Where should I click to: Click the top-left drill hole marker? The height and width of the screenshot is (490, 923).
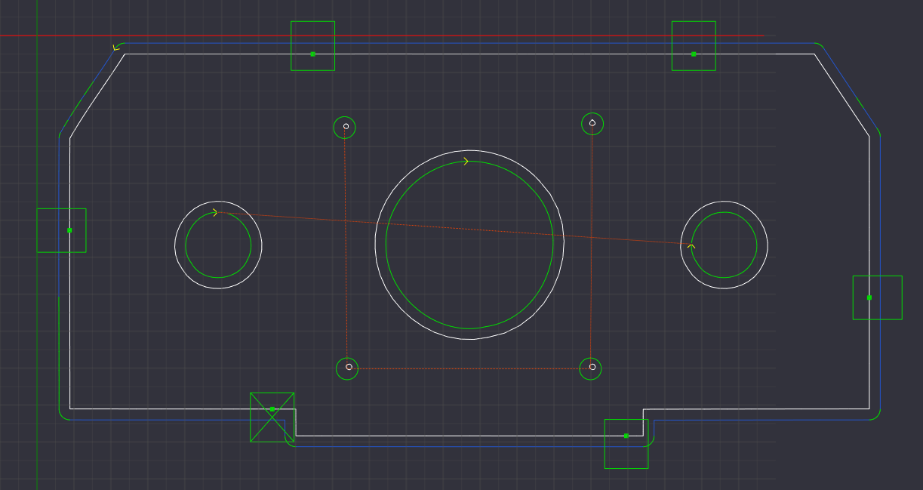coord(345,128)
